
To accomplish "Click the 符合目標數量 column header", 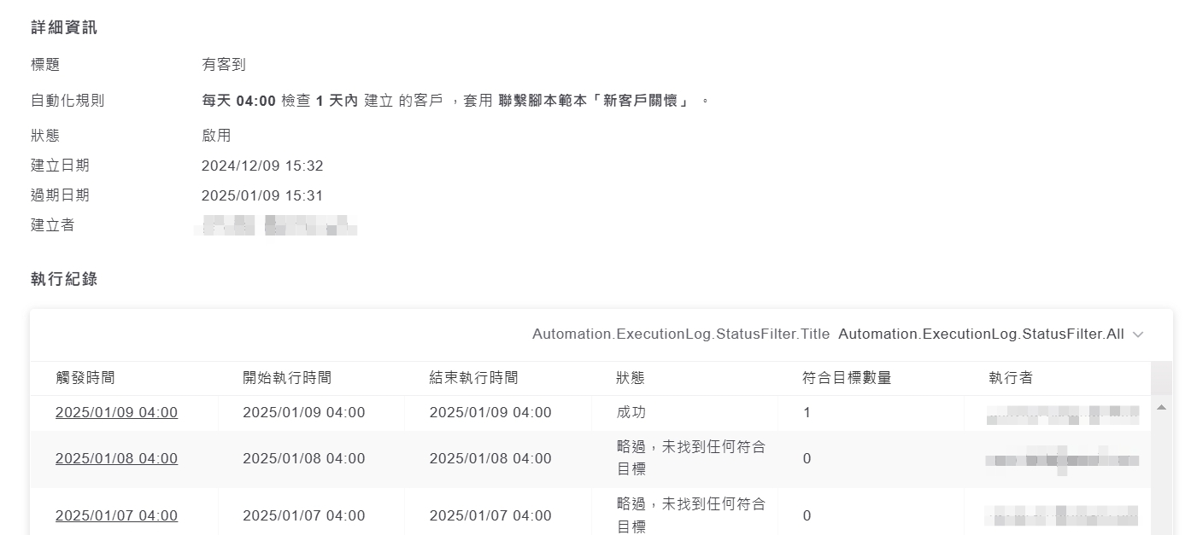I will (x=847, y=378).
